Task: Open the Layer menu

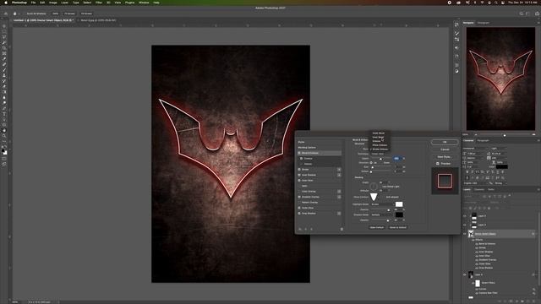Action: pos(64,3)
